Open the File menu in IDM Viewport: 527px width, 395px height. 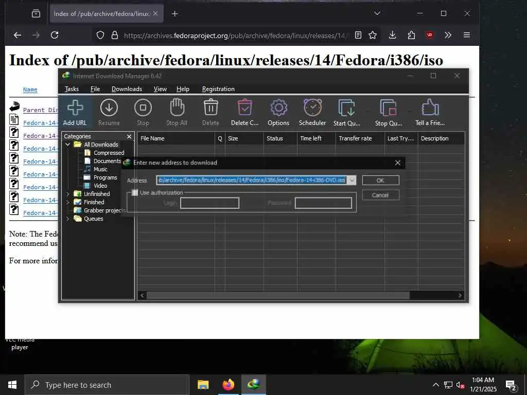[x=95, y=89]
